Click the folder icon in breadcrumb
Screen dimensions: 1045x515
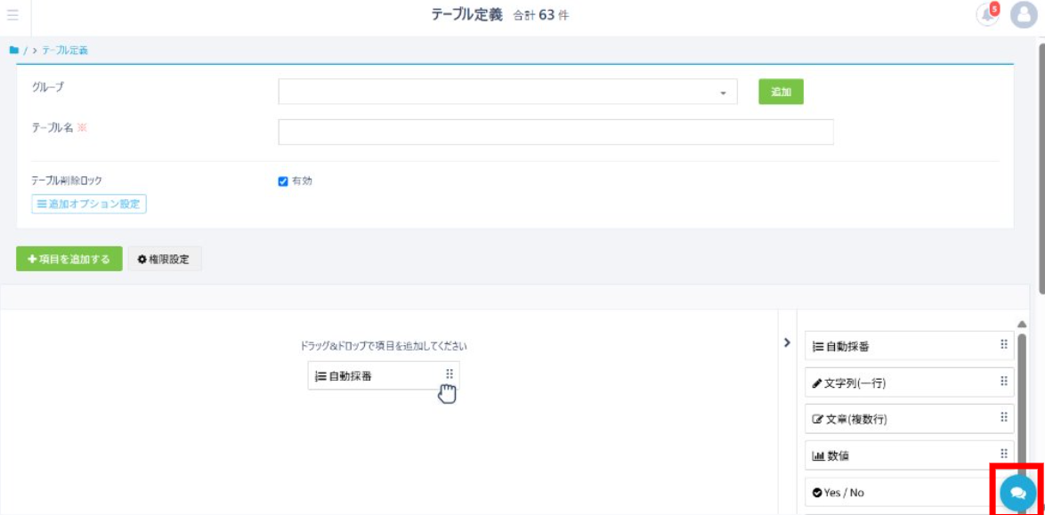tap(13, 50)
